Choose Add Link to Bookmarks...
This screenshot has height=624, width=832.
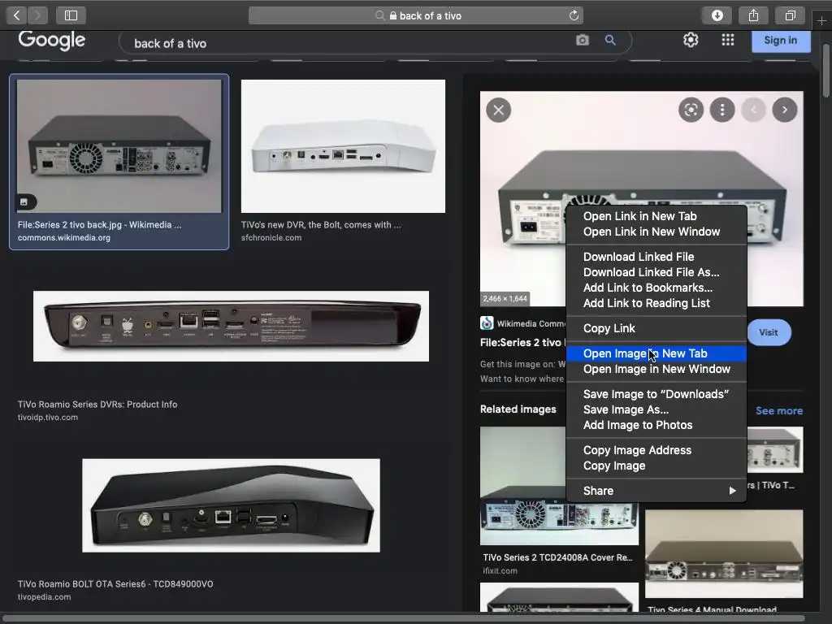tap(656, 287)
